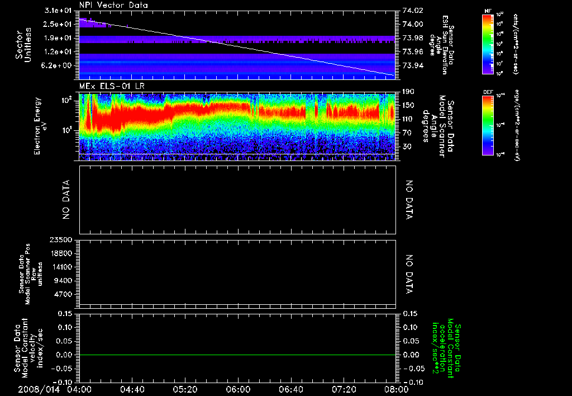Click '-0.05' on the acceleration axis
The width and height of the screenshot is (572, 396).
click(413, 369)
